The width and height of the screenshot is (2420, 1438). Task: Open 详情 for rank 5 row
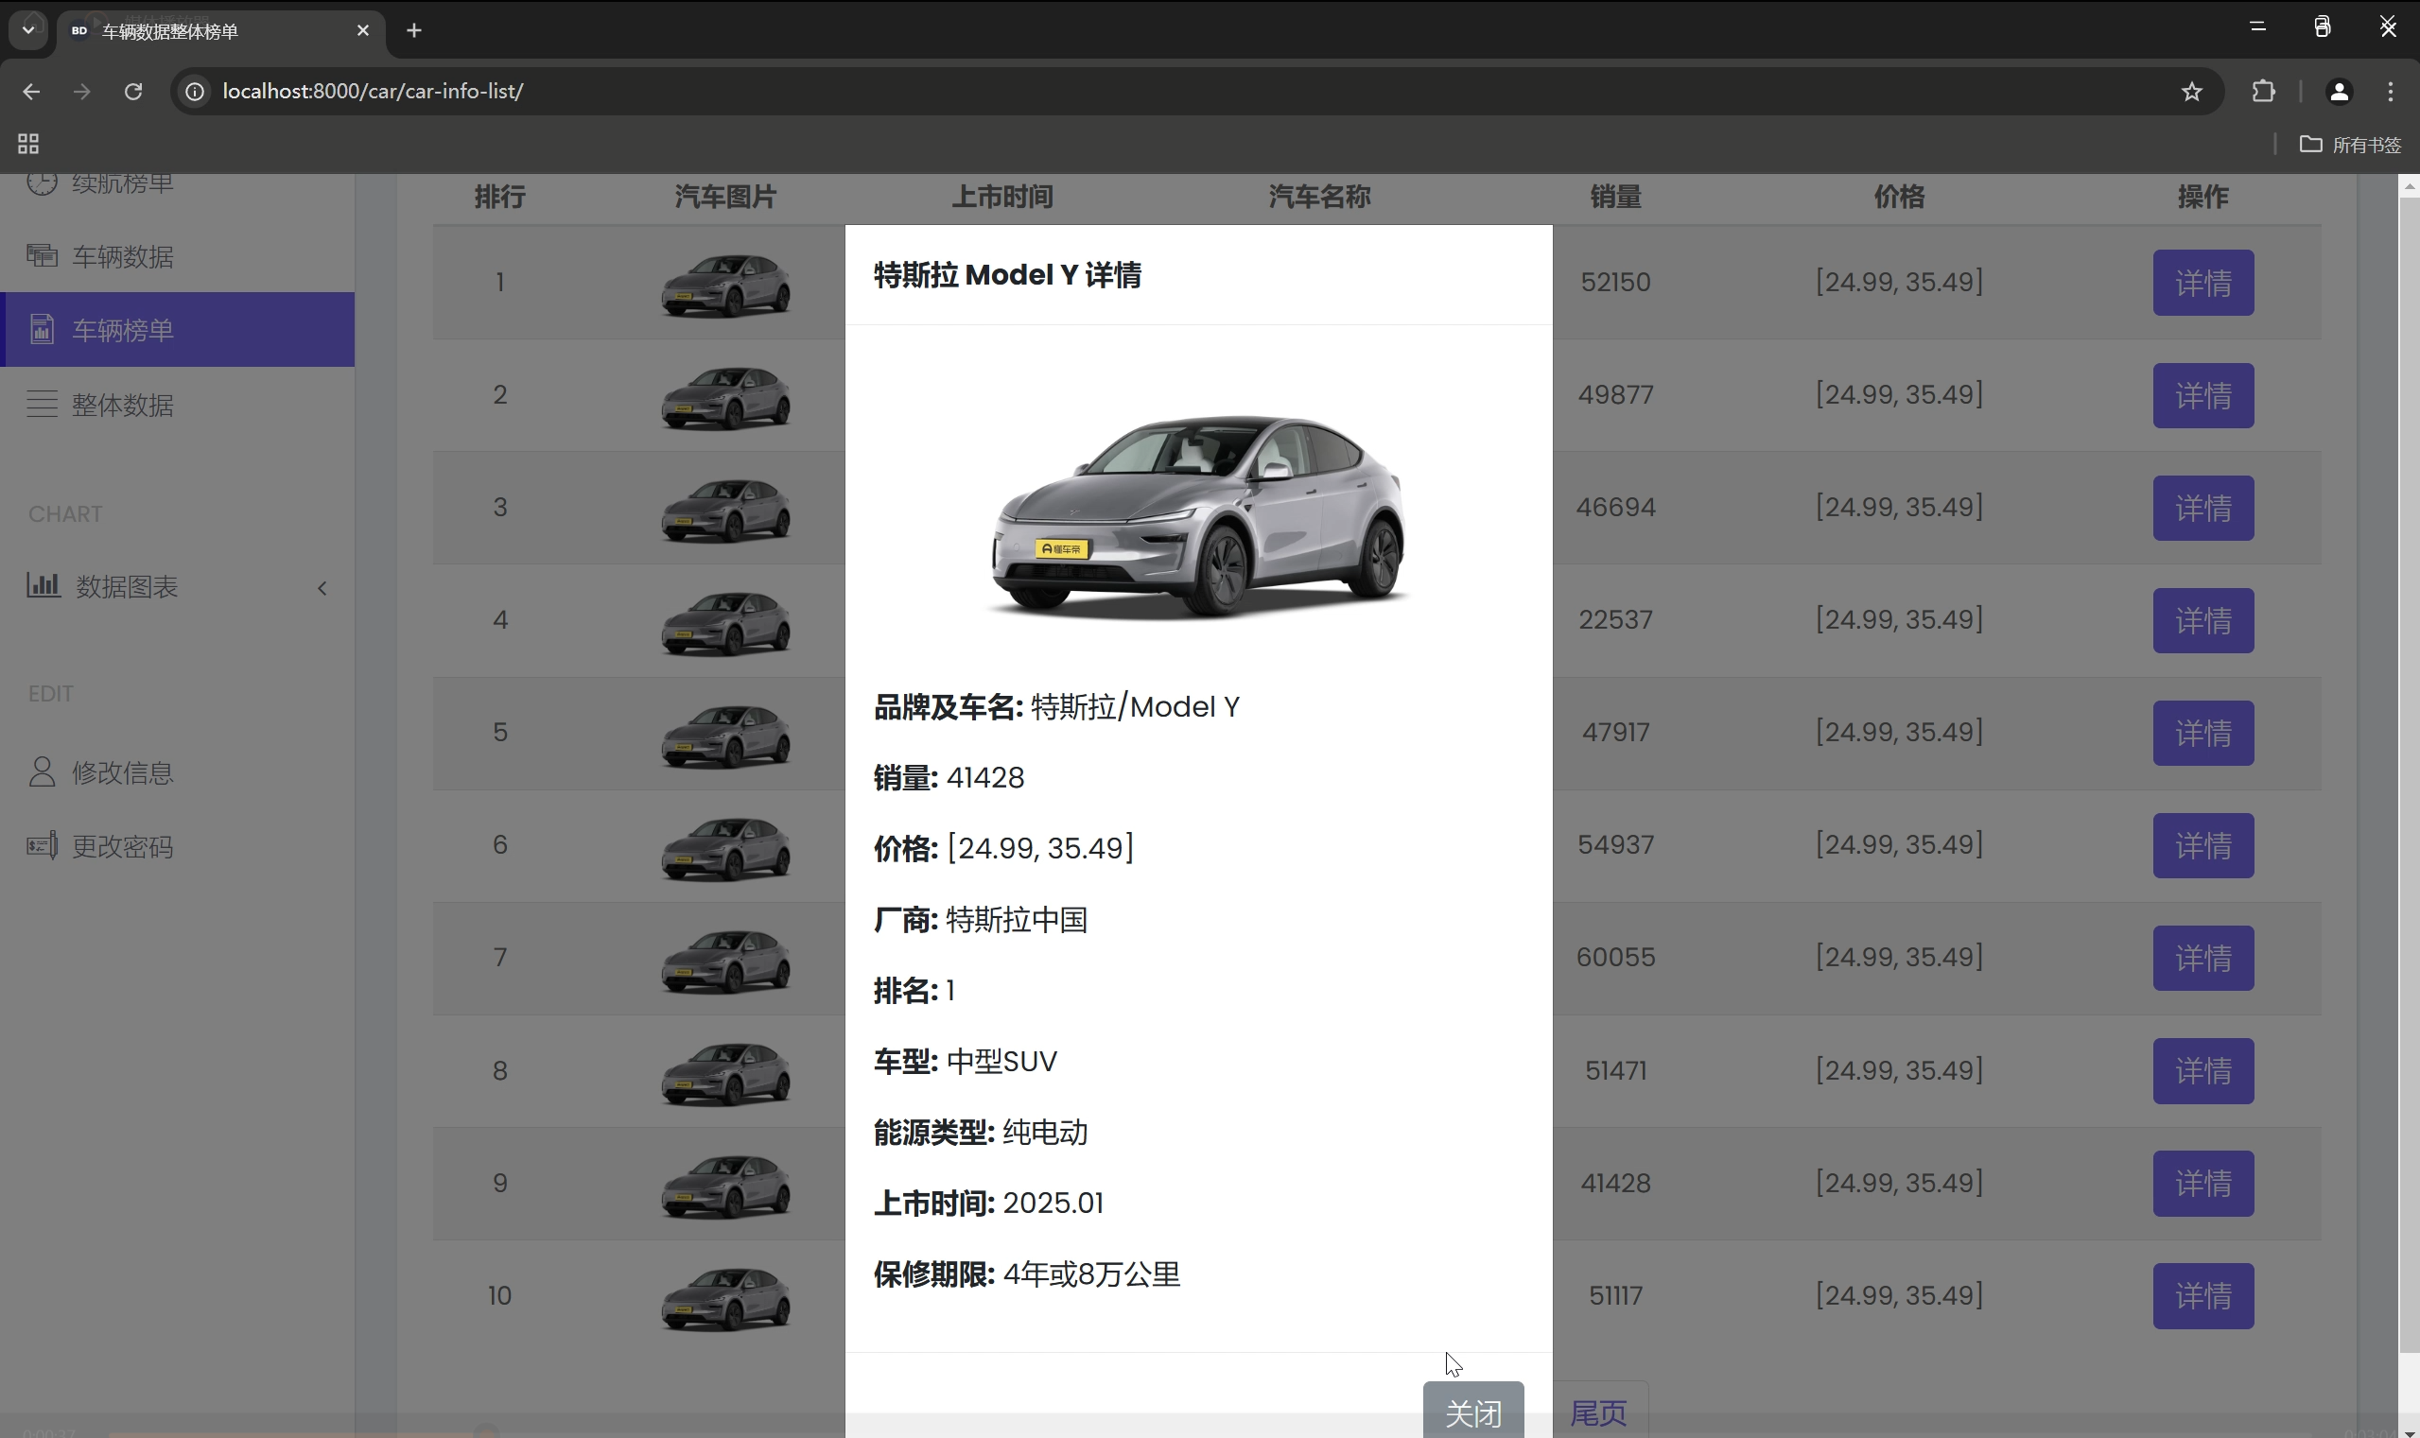click(2202, 733)
